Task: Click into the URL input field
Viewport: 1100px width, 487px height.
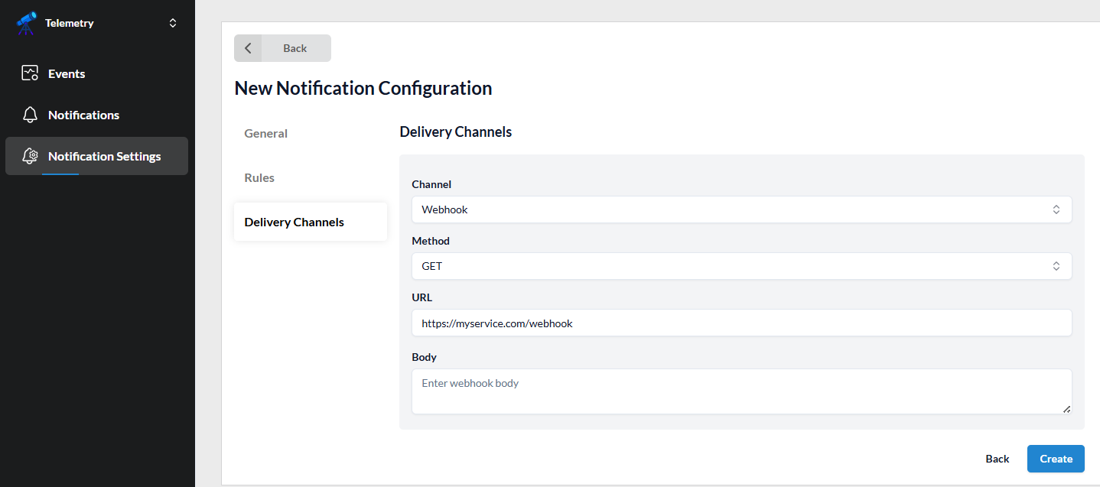Action: coord(741,323)
